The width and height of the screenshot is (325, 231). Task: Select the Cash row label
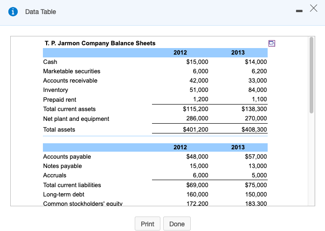(x=50, y=62)
